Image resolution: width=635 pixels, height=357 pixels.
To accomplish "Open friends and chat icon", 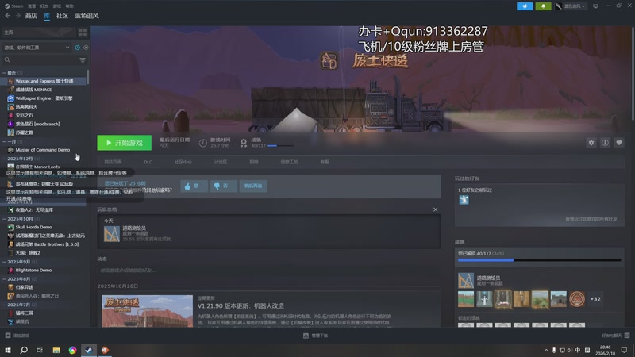I will coord(627,335).
